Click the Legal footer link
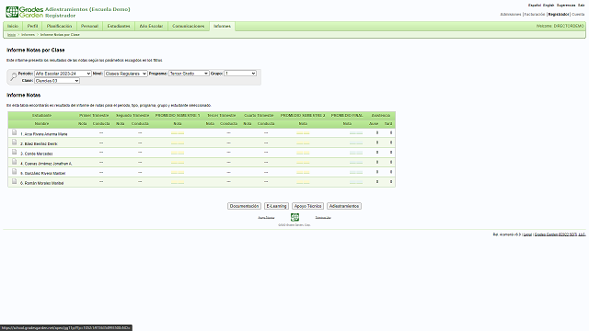Image resolution: width=589 pixels, height=331 pixels. pos(527,234)
